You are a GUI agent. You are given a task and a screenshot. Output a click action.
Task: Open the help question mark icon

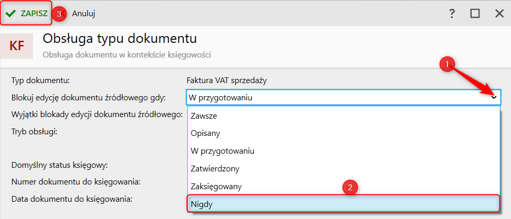pos(452,14)
